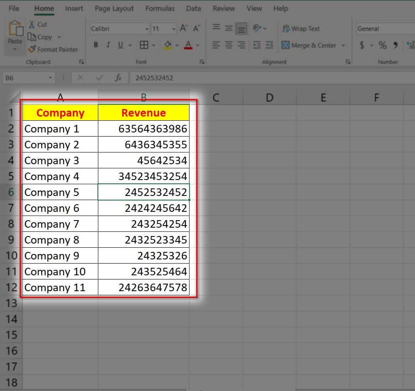Switch to the Formulas tab
This screenshot has width=415, height=391.
[x=160, y=8]
